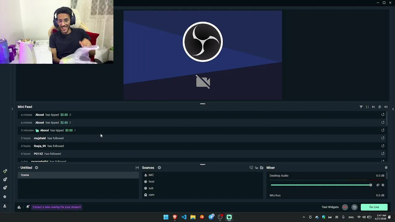Click the Go Live button

pyautogui.click(x=374, y=207)
